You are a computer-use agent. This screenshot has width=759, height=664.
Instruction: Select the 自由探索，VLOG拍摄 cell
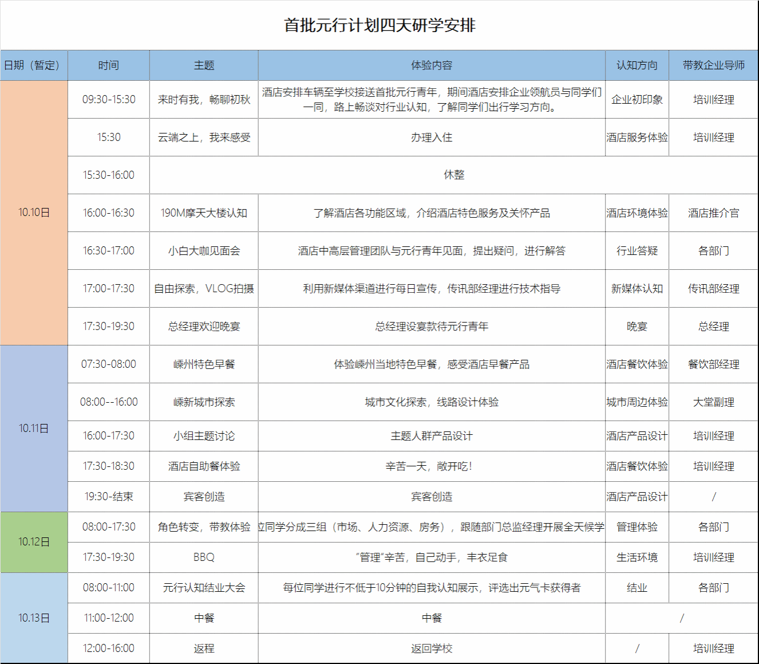click(204, 289)
